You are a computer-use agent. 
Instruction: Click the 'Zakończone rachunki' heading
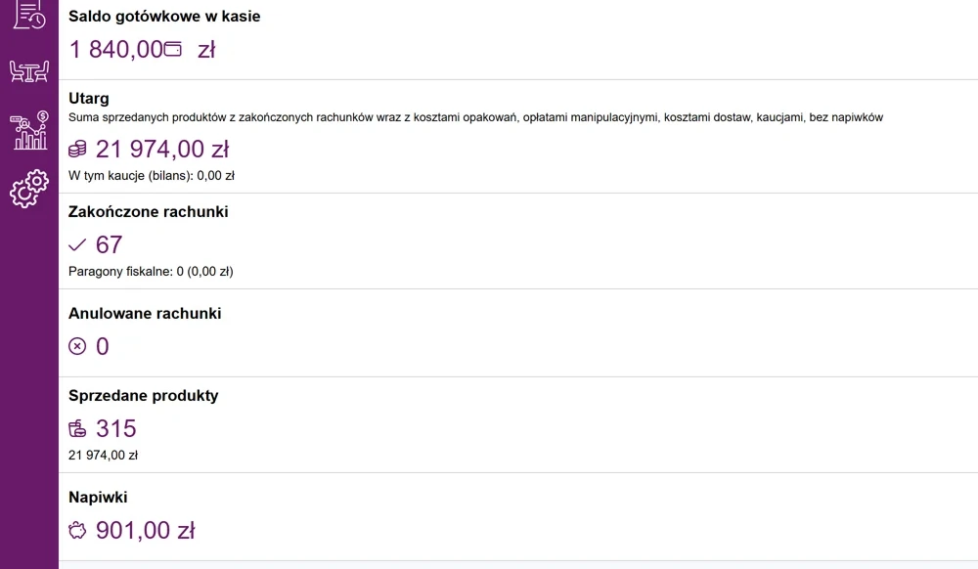coord(149,212)
